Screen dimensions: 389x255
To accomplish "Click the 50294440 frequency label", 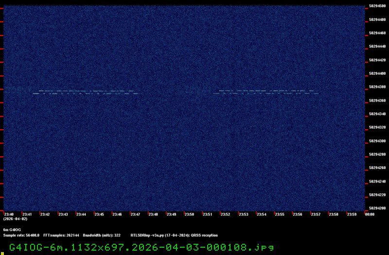I will coord(377,46).
